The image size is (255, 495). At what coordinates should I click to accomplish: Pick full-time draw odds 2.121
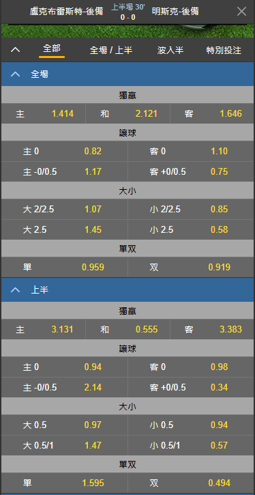click(127, 113)
